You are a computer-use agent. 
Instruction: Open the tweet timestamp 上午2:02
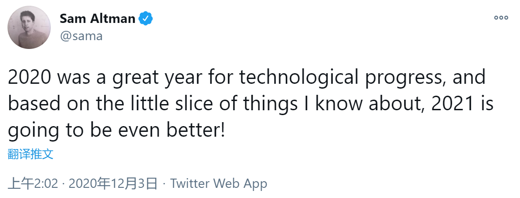click(33, 183)
